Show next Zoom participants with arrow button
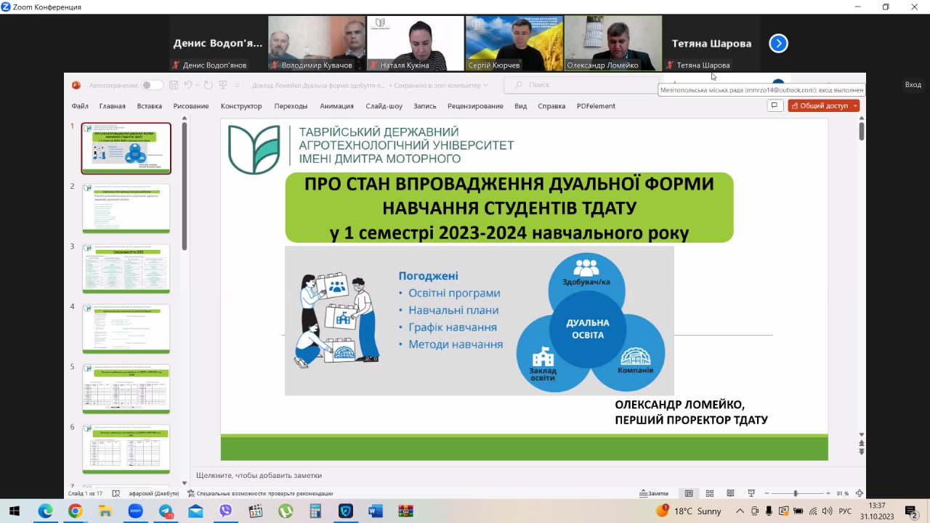This screenshot has width=930, height=523. pos(778,44)
